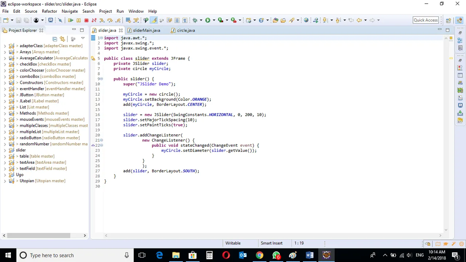This screenshot has height=262, width=466.
Task: Click Windows search box in taskbar
Action: coord(75,255)
